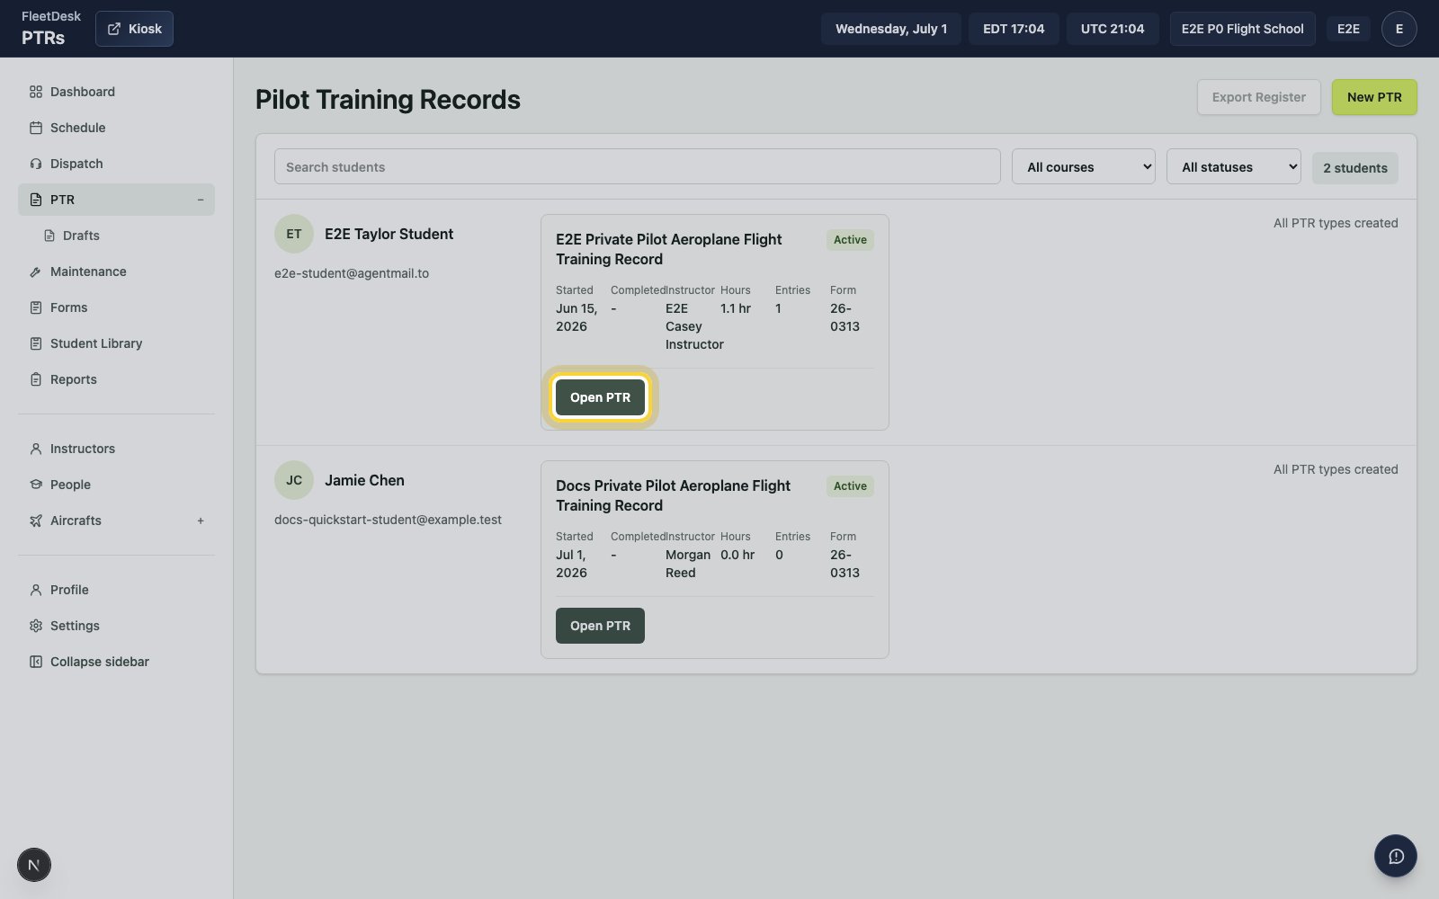Click the E2E badge in header
The width and height of the screenshot is (1439, 899).
pos(1348,29)
